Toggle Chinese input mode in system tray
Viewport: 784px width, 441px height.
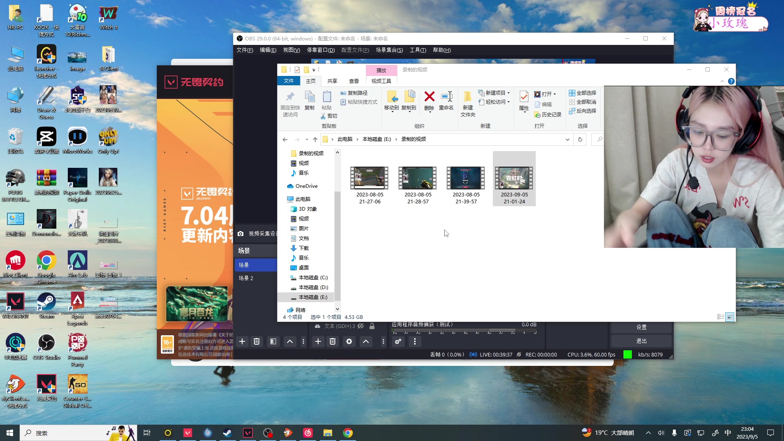pyautogui.click(x=728, y=433)
